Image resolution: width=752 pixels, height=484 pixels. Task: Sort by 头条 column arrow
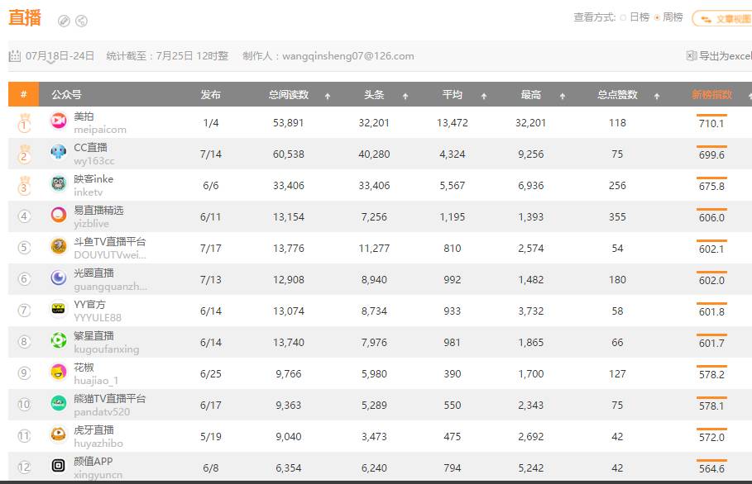tap(405, 97)
